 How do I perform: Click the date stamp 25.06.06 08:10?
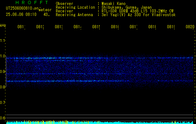[x=21, y=15]
